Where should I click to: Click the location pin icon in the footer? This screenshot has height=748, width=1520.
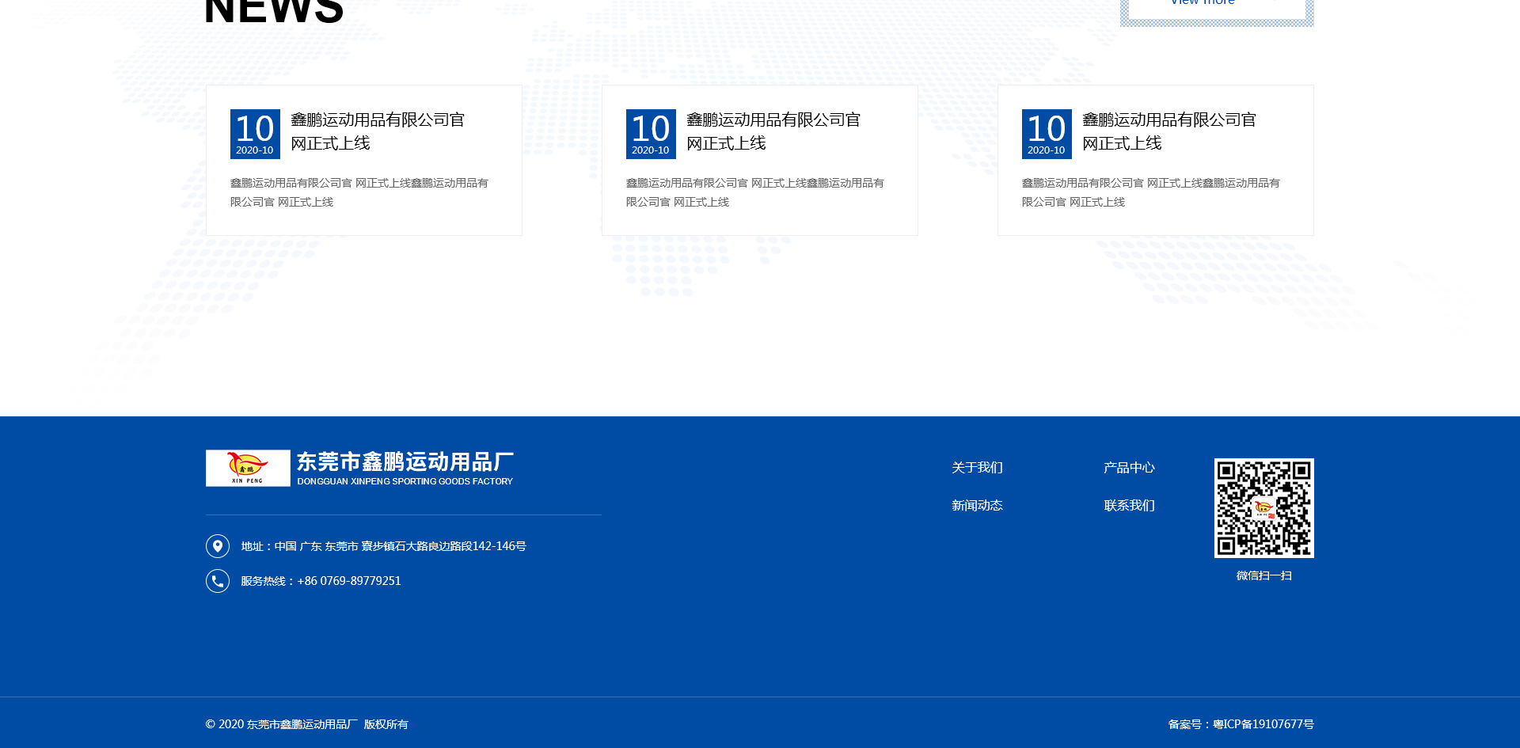pyautogui.click(x=218, y=546)
